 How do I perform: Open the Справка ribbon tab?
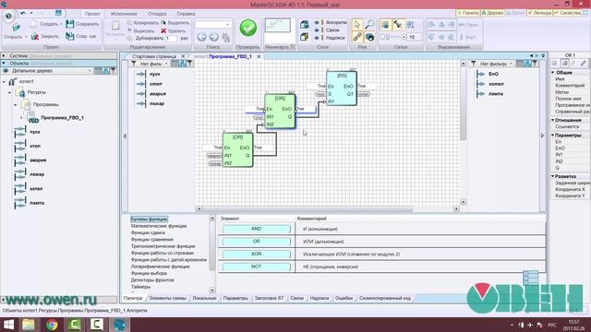pyautogui.click(x=186, y=14)
